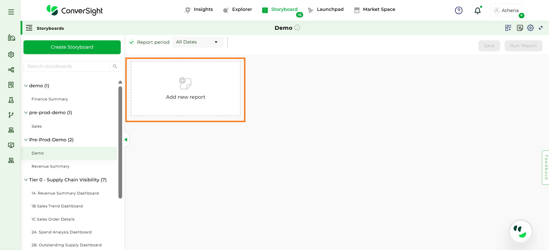549x250 pixels.
Task: Click Add new report tile
Action: pyautogui.click(x=185, y=89)
